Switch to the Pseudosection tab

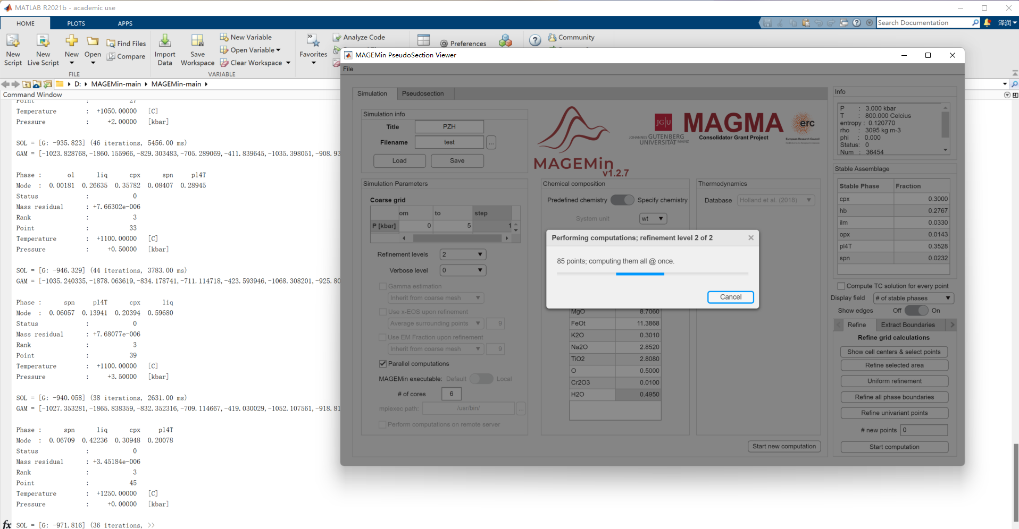tap(423, 93)
